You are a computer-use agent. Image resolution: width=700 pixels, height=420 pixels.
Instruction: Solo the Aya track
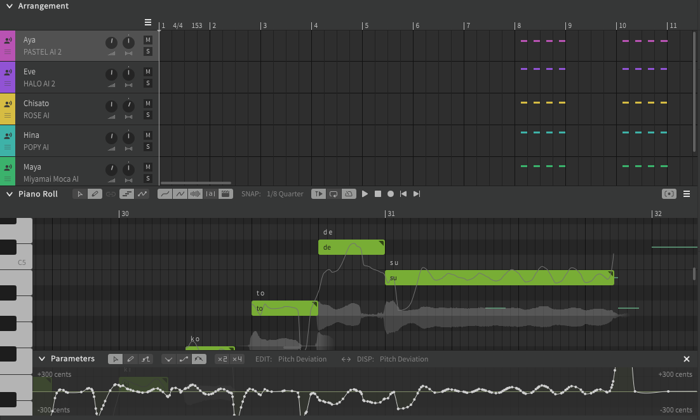point(148,51)
